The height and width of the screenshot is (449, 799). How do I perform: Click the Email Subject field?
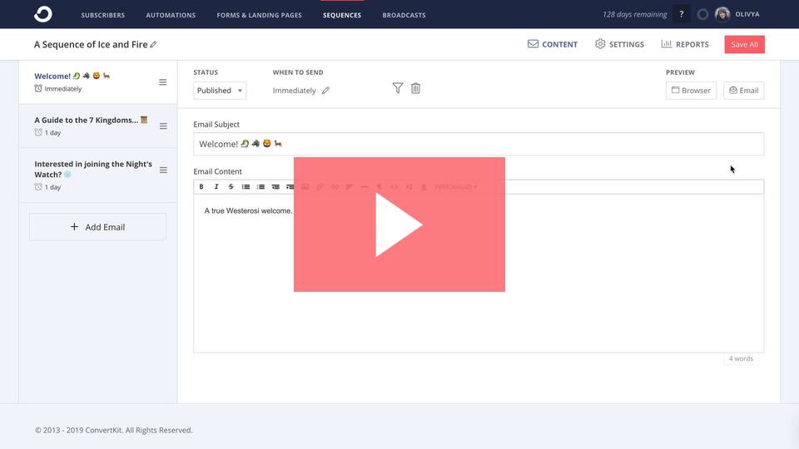[x=479, y=144]
